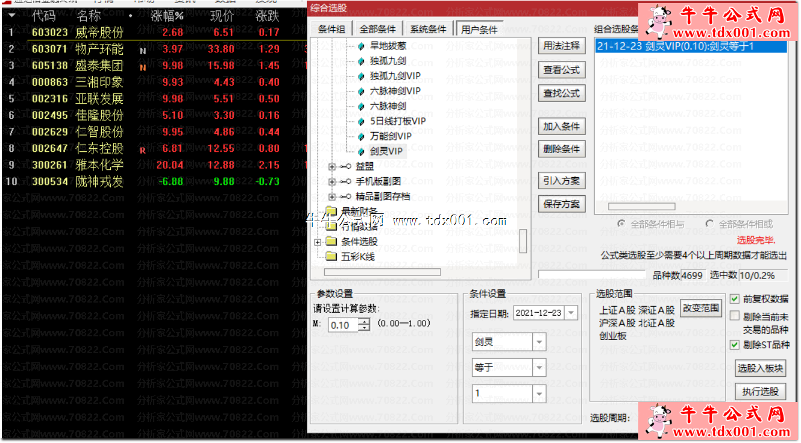This screenshot has width=801, height=443.
Task: Switch to the 条件组 tab
Action: pos(331,30)
